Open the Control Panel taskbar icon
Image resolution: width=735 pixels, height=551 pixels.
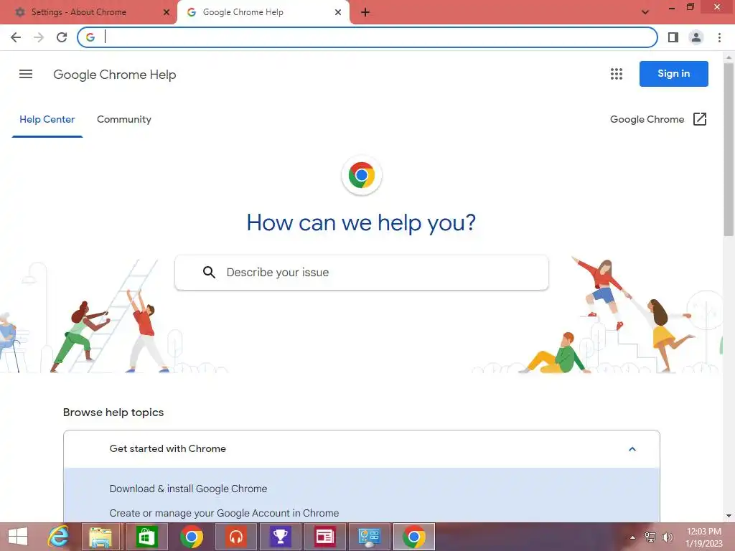coord(370,537)
